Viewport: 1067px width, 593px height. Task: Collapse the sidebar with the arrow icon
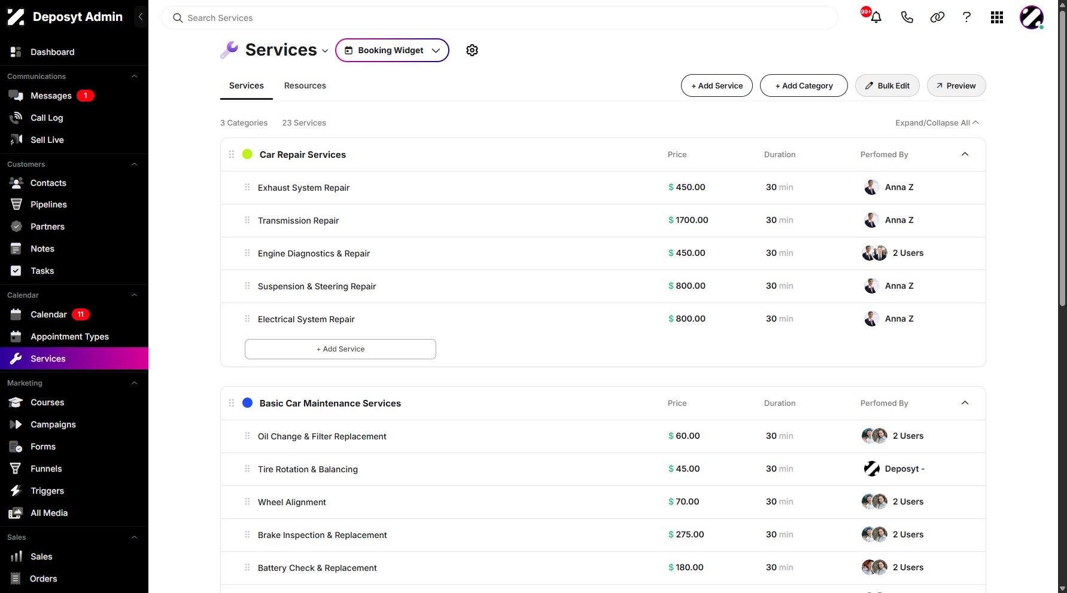[x=141, y=17]
